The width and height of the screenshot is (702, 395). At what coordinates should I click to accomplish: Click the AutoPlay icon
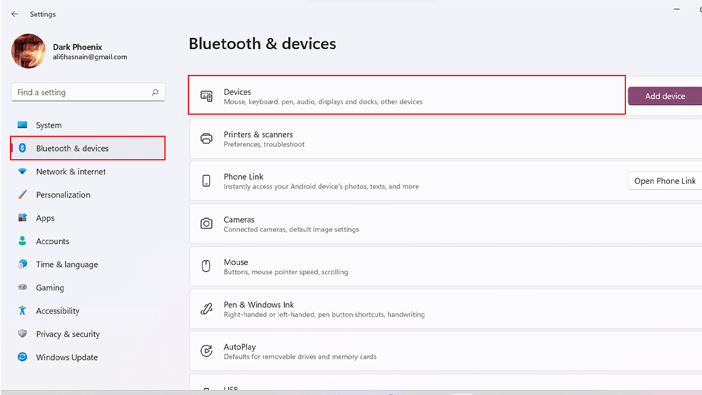coord(206,351)
